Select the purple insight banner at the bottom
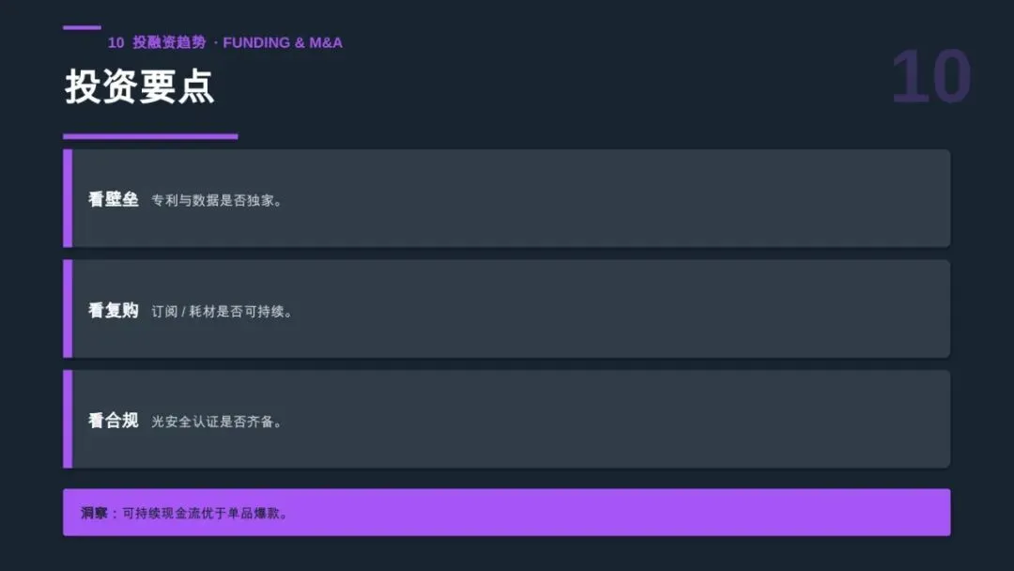This screenshot has width=1014, height=571. 506,512
